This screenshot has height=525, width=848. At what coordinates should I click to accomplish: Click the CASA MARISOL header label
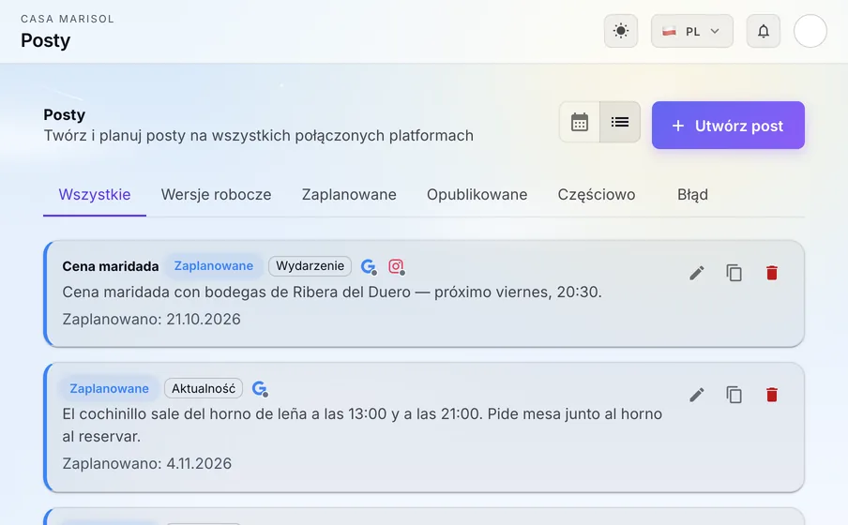(x=68, y=19)
